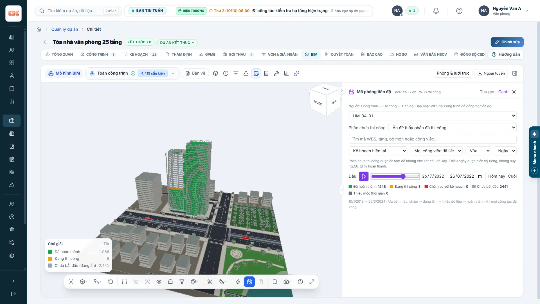Click the WBS search input field

pos(433,139)
